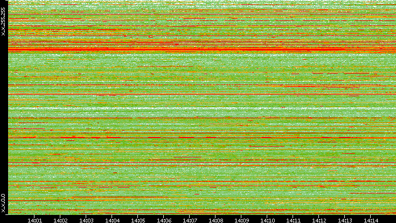
Task: Click the 14:13 time axis label
Action: [x=345, y=220]
